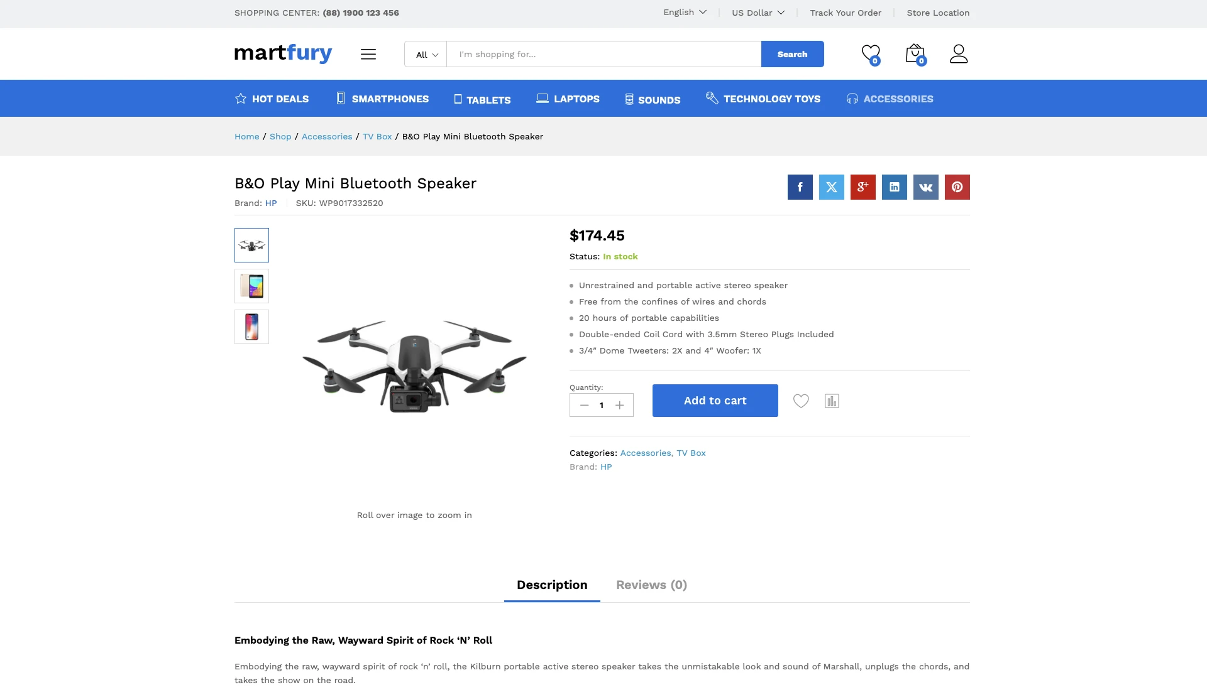
Task: Click the Add to cart button
Action: (x=715, y=401)
